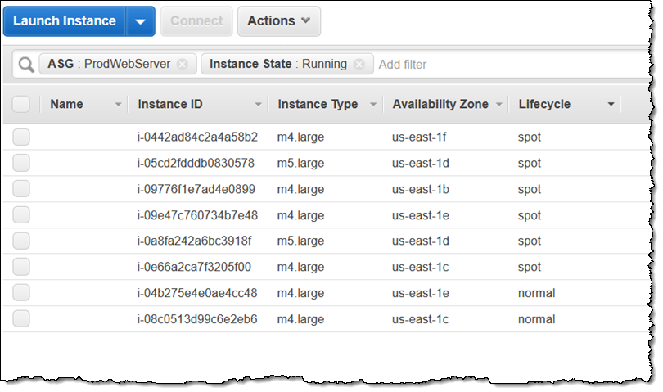Click the Launch Instance button
Screen dimensions: 663x392
click(x=65, y=21)
